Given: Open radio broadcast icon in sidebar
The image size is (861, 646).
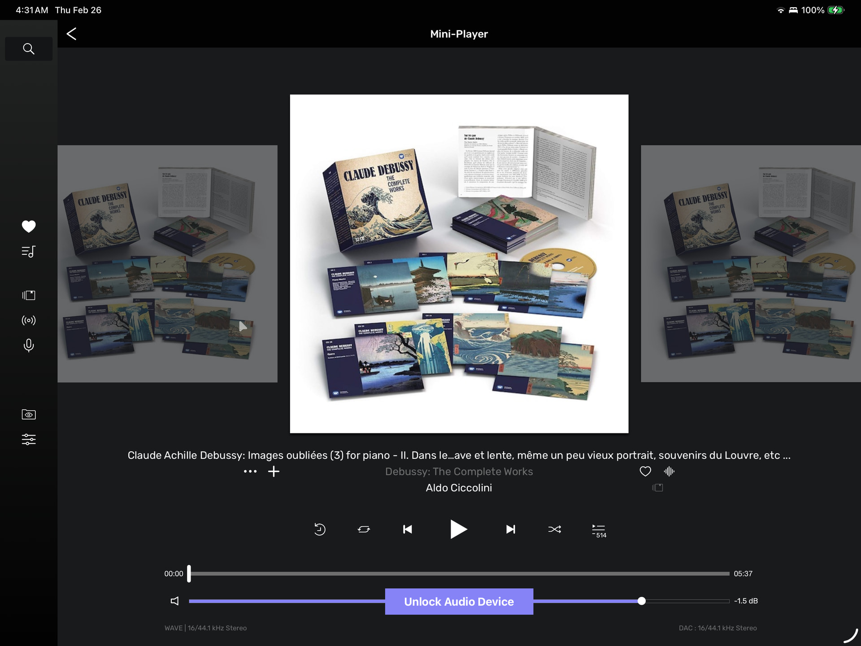Looking at the screenshot, I should (28, 320).
